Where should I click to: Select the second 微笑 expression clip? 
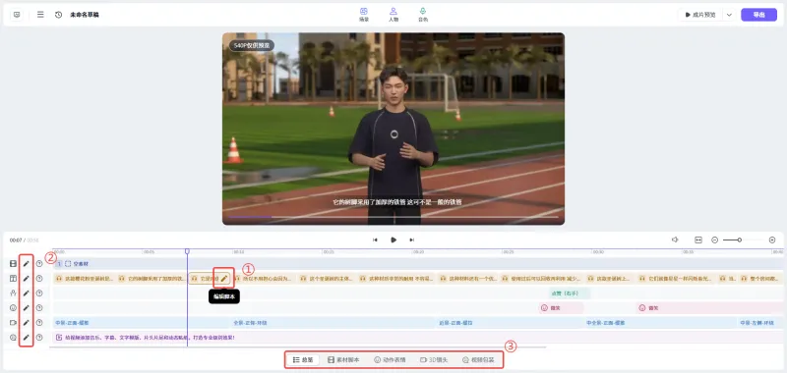(709, 308)
